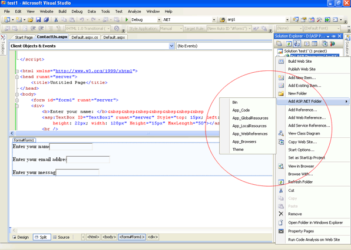Click the green Start Debugging arrow
The height and width of the screenshot is (250, 351).
click(127, 19)
